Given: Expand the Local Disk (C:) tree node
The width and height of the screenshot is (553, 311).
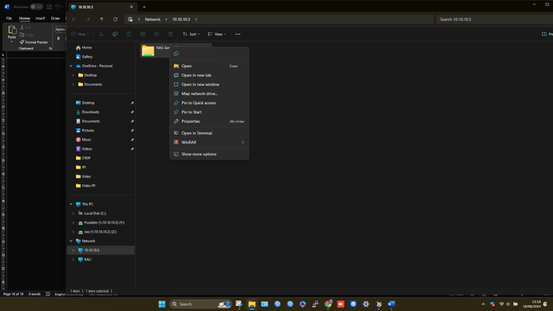Looking at the screenshot, I should pyautogui.click(x=74, y=213).
